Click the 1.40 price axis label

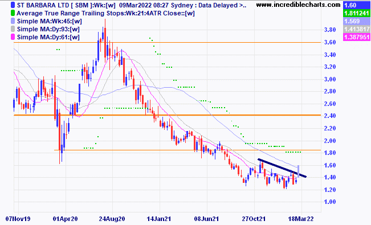point(330,177)
